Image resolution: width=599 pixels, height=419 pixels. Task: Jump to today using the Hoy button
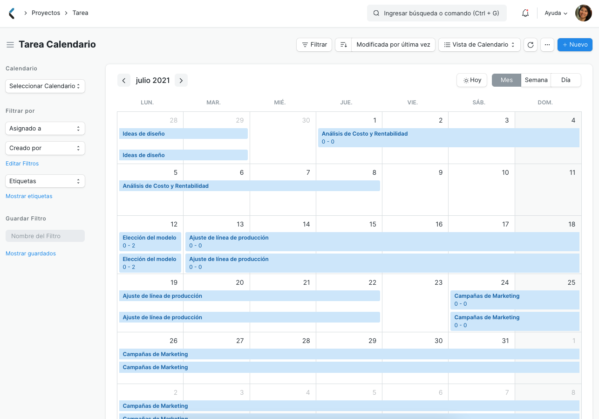[471, 80]
